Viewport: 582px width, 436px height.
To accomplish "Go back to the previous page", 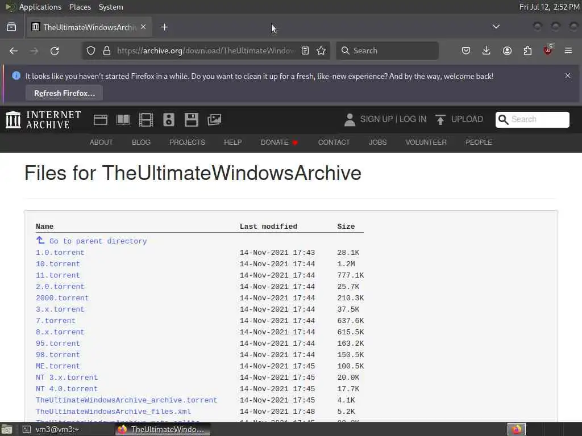I will point(14,51).
